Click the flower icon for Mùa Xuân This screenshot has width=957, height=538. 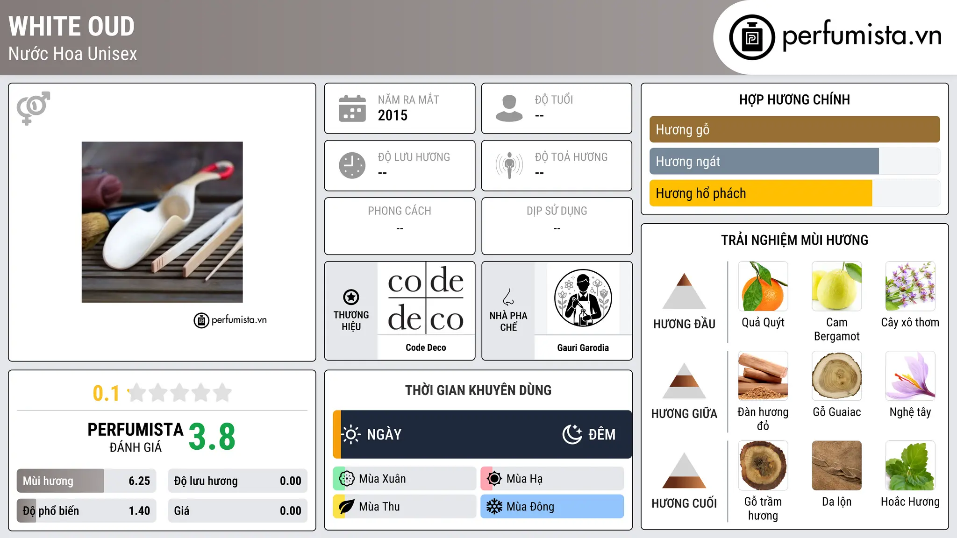click(347, 479)
